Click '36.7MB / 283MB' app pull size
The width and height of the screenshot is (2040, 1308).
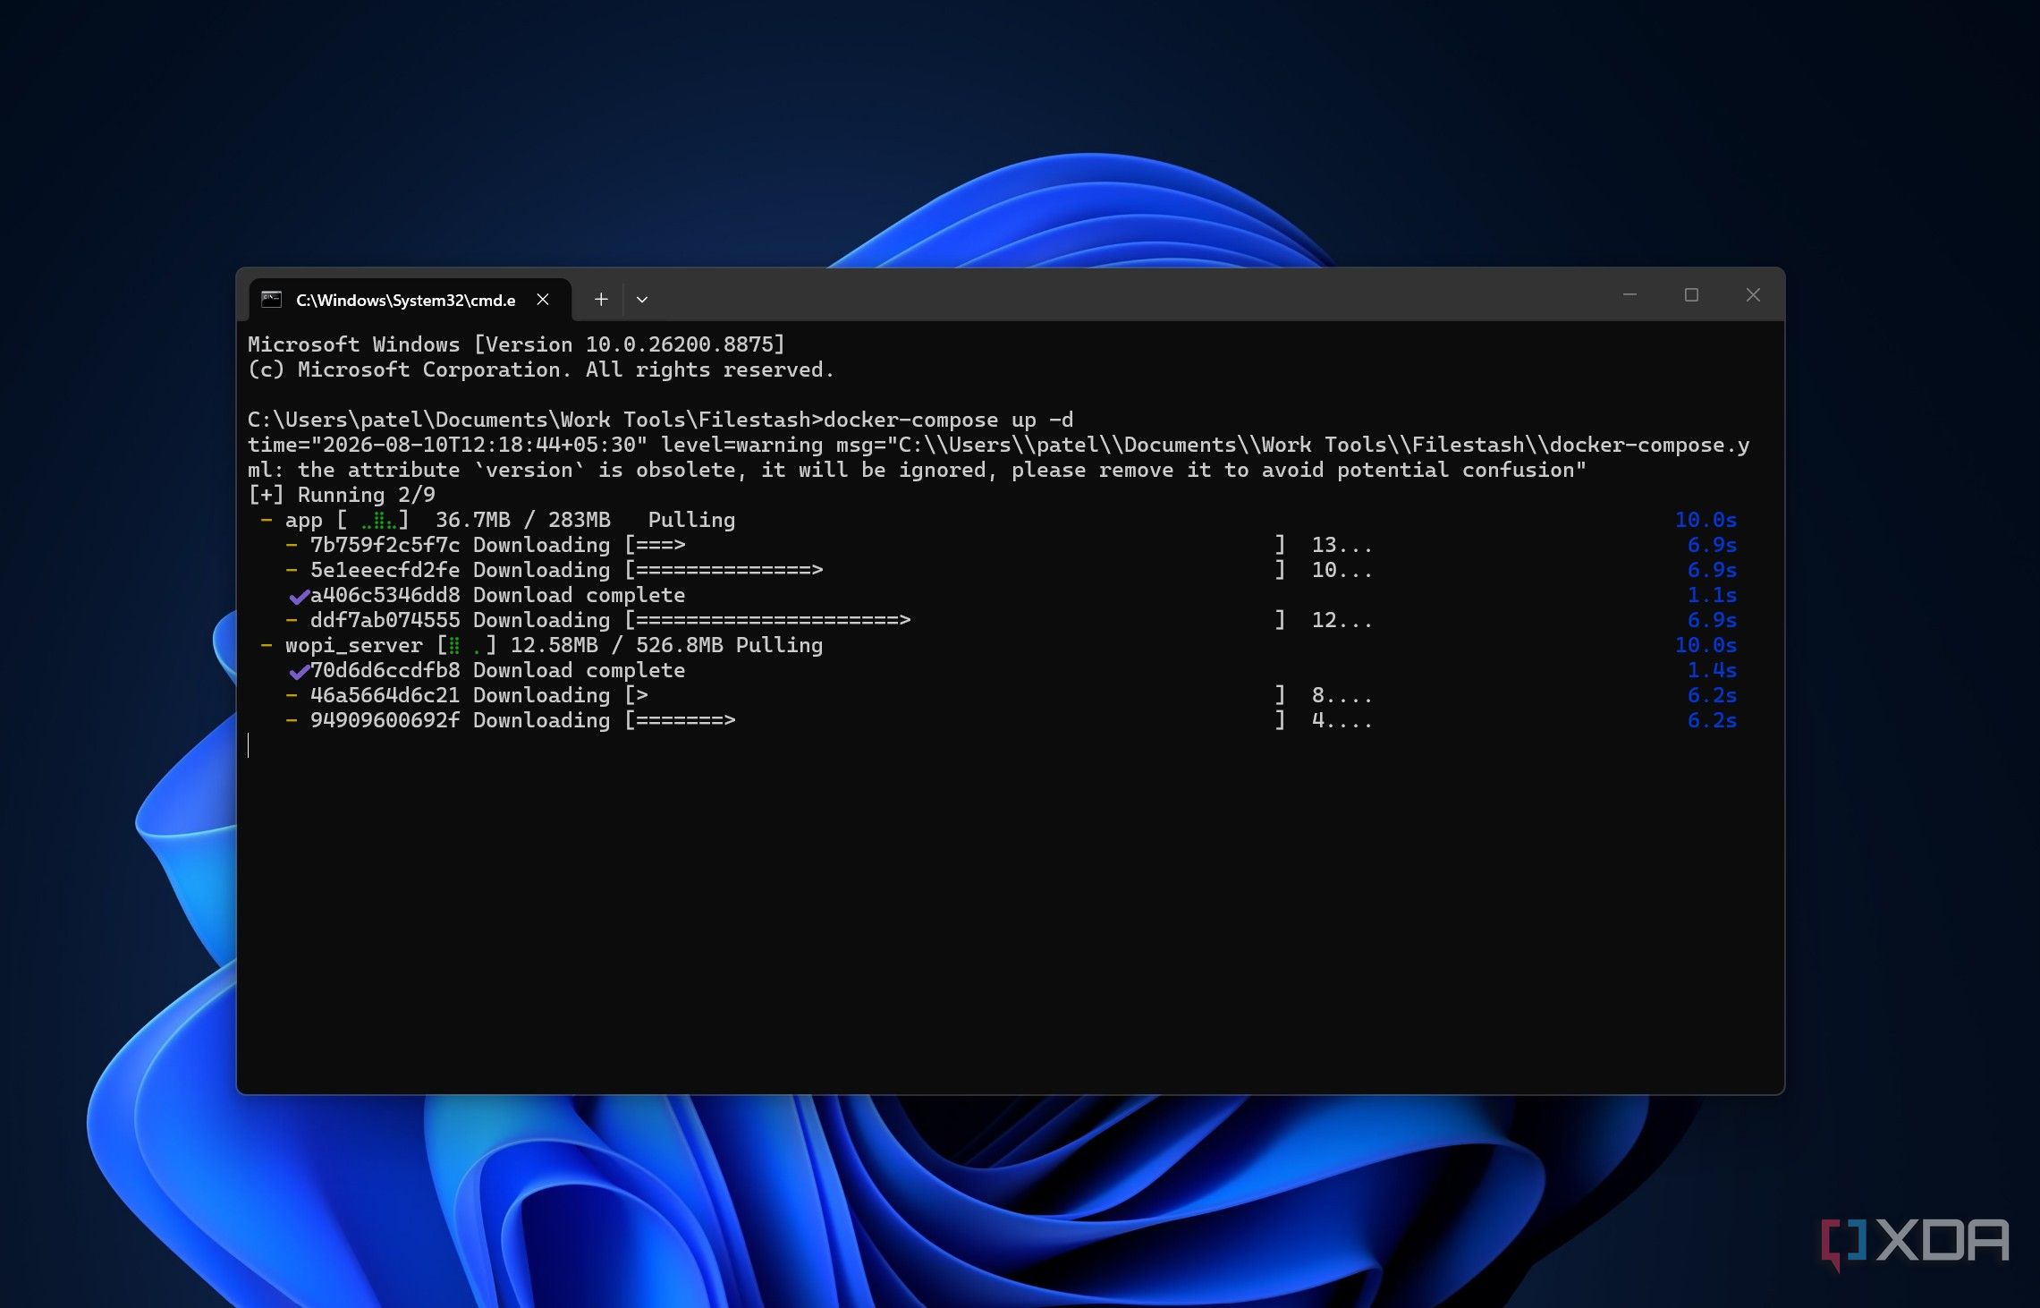(523, 520)
